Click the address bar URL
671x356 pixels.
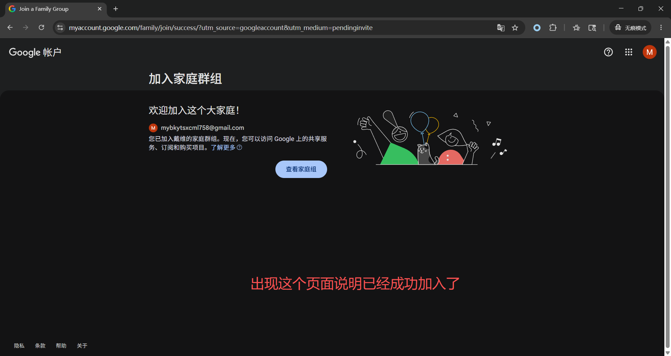221,28
